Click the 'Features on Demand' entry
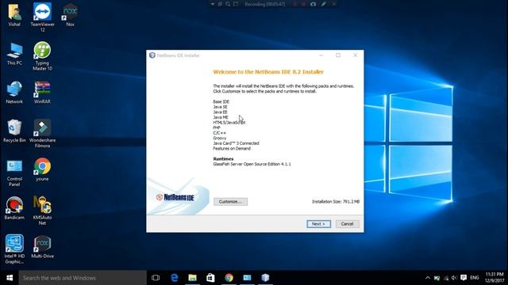The width and height of the screenshot is (508, 285). (232, 148)
